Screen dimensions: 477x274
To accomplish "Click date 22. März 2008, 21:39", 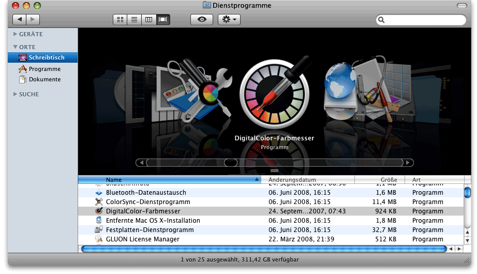I will [301, 239].
